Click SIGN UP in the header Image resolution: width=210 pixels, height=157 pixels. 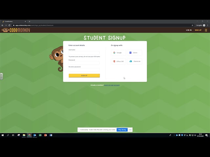198,30
